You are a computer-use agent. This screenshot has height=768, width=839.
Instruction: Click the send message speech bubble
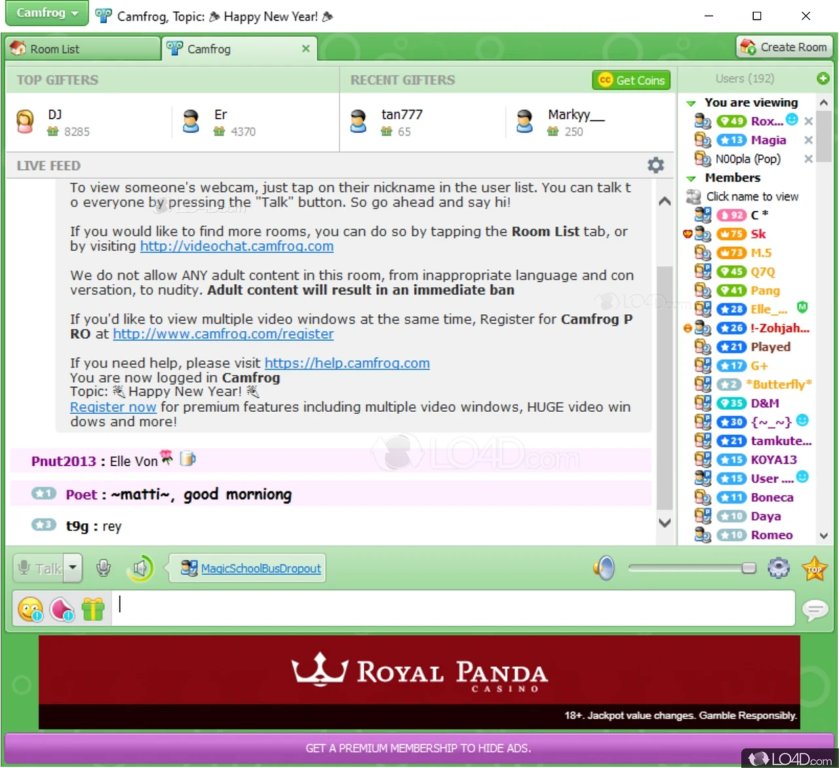tap(815, 610)
